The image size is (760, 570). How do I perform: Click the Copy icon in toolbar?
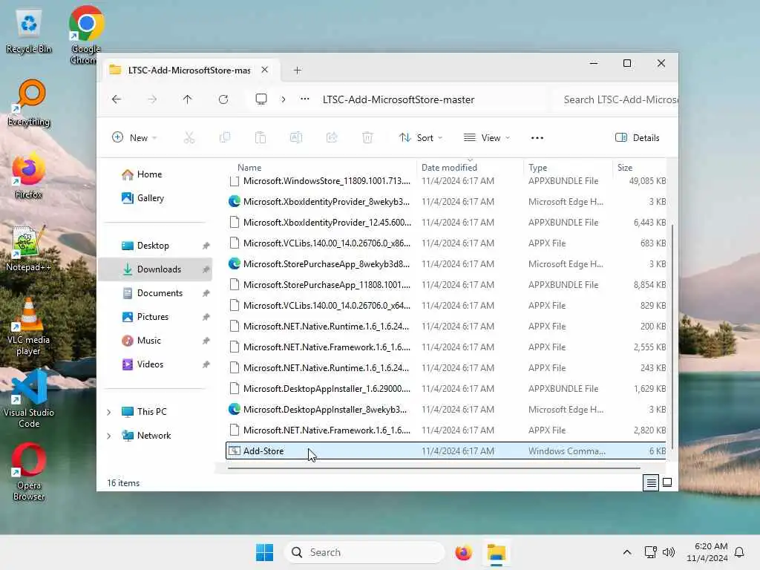225,137
